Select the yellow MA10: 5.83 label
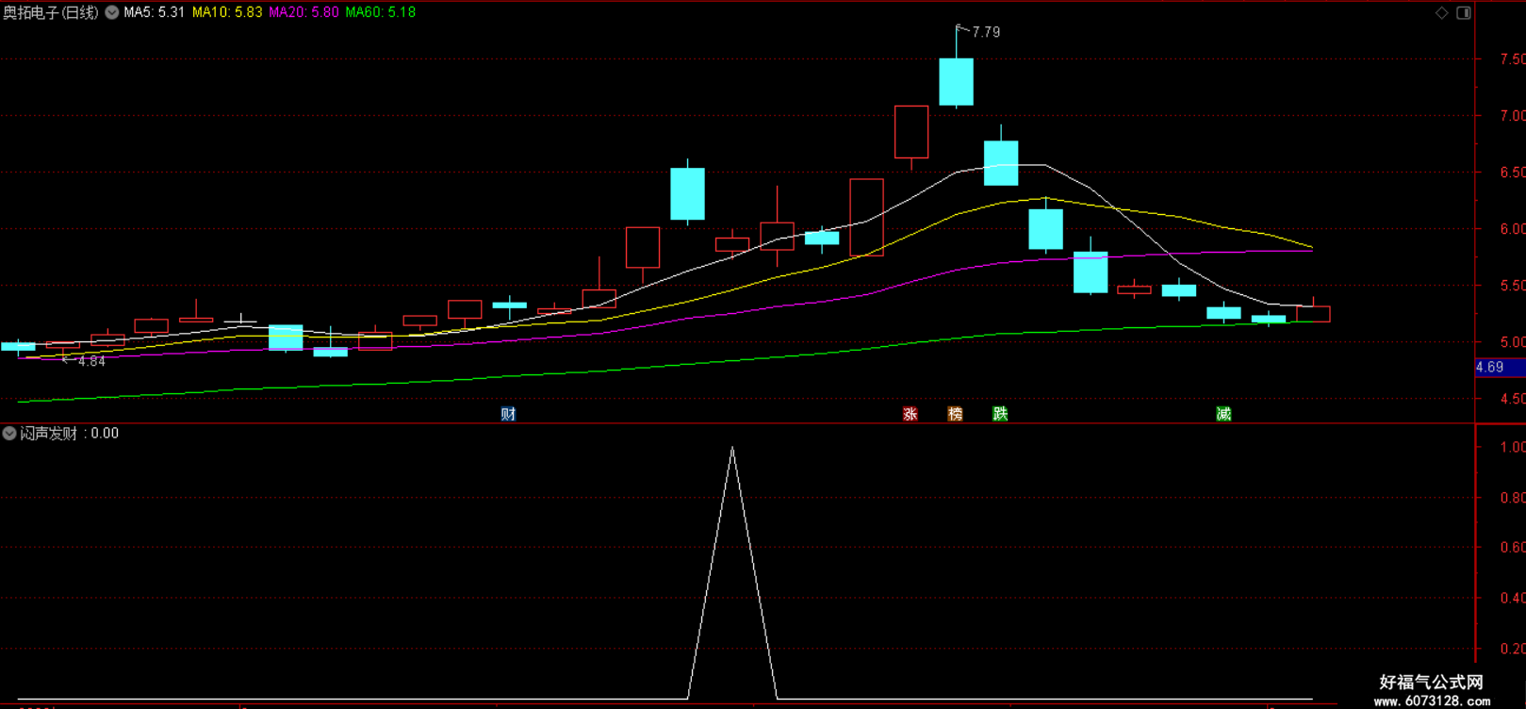The image size is (1526, 709). (x=227, y=12)
